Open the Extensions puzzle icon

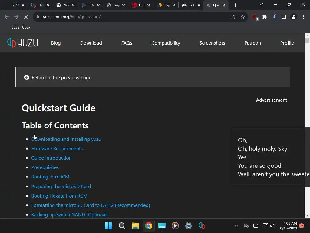pyautogui.click(x=265, y=17)
